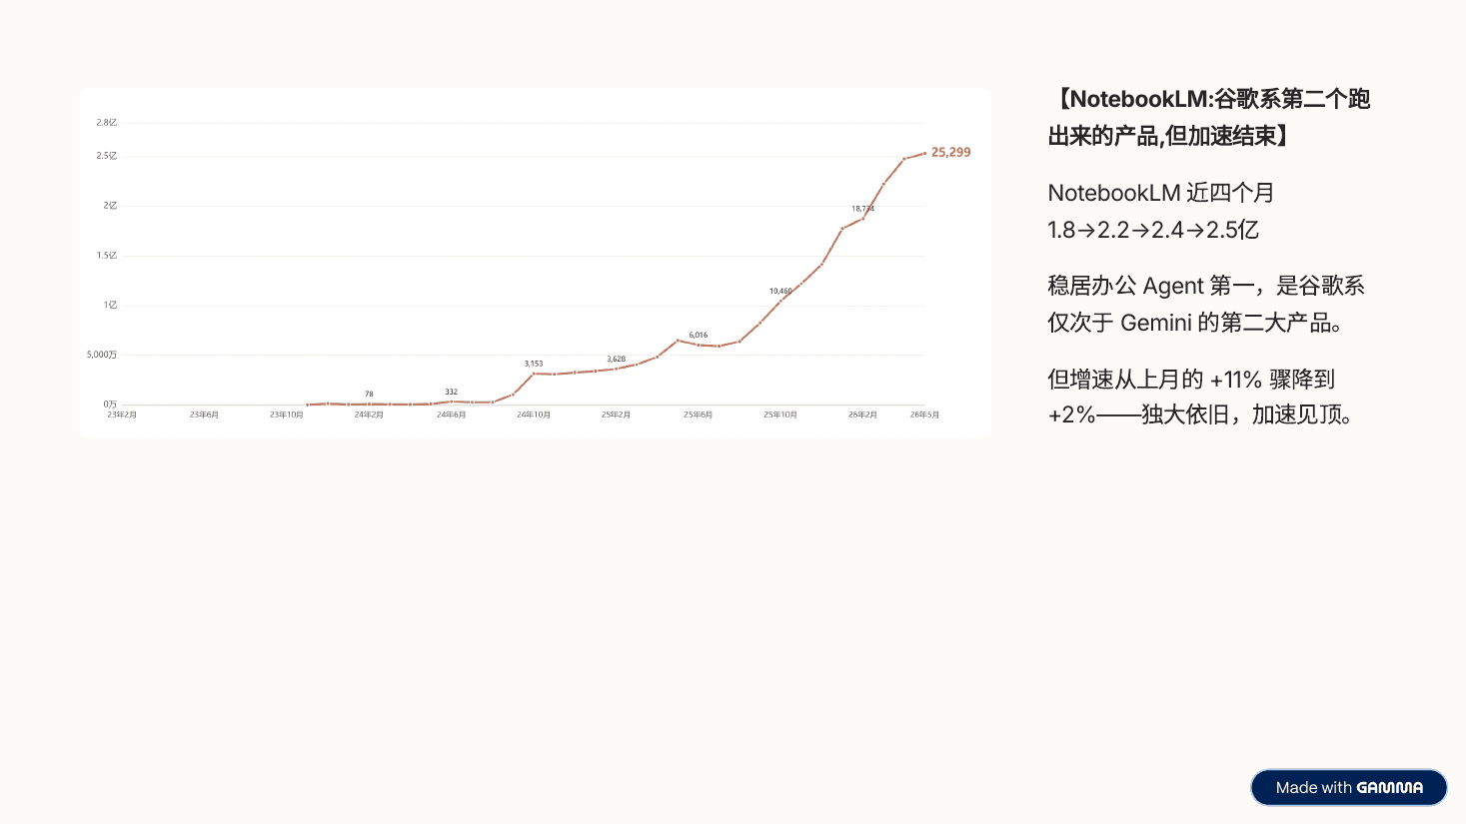Image resolution: width=1466 pixels, height=824 pixels.
Task: Click the x-axis label 24年6月
Action: point(452,414)
